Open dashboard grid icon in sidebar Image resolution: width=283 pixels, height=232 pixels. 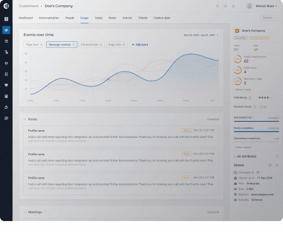click(6, 19)
